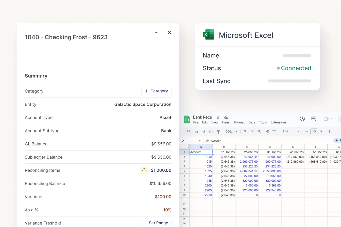Click decrease decimal places icon

click(259, 131)
